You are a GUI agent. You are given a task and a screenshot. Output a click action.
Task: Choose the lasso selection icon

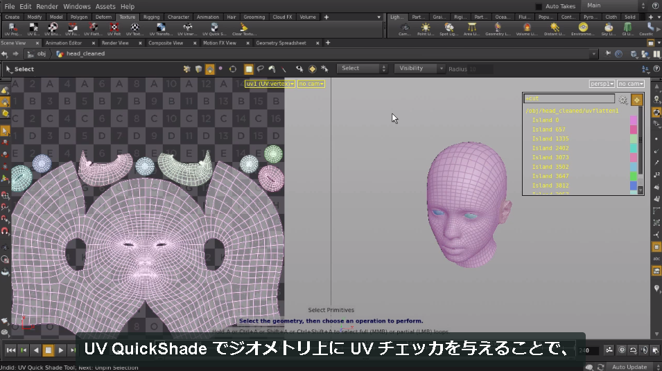[x=261, y=69]
